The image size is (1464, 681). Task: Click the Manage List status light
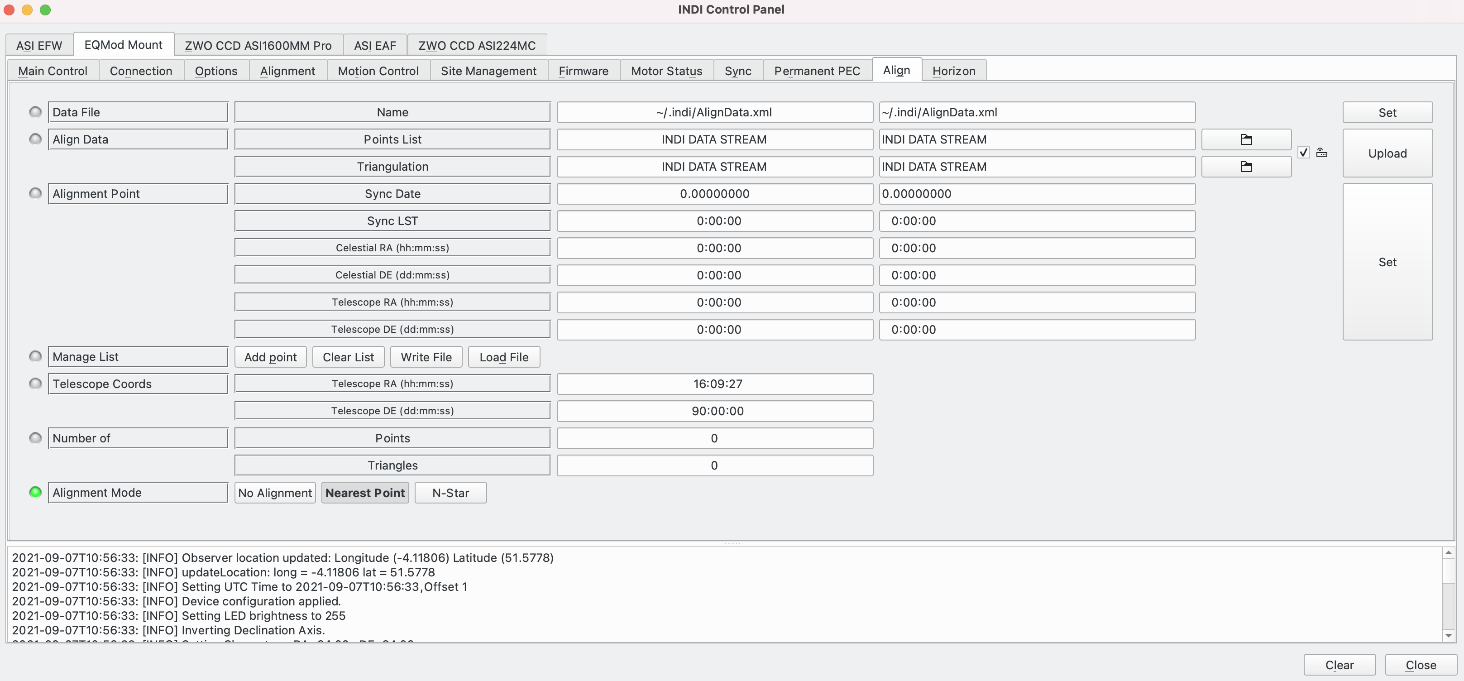pos(35,356)
